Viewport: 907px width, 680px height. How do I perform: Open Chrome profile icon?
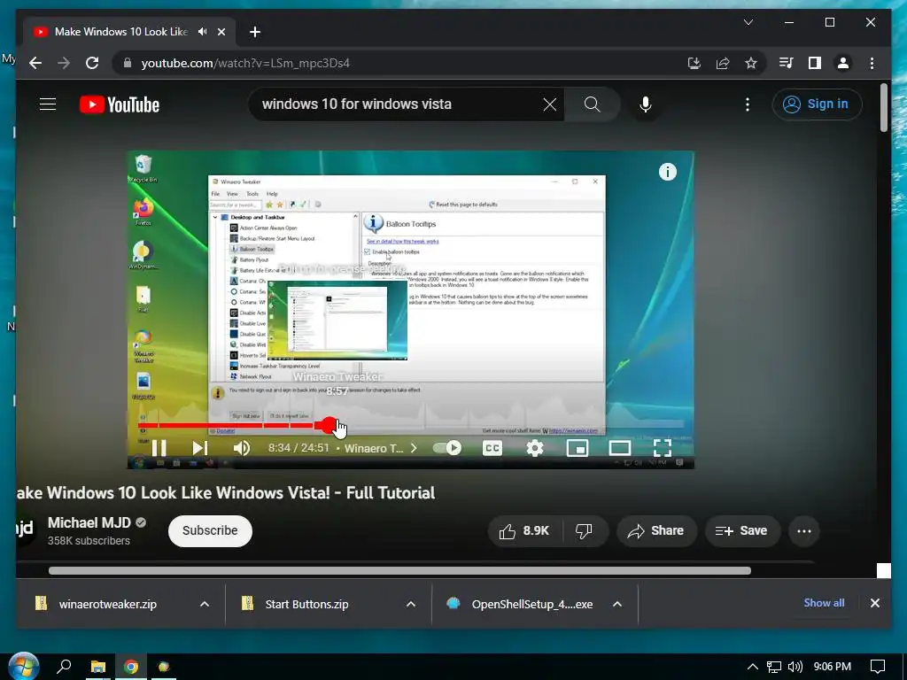pyautogui.click(x=843, y=63)
